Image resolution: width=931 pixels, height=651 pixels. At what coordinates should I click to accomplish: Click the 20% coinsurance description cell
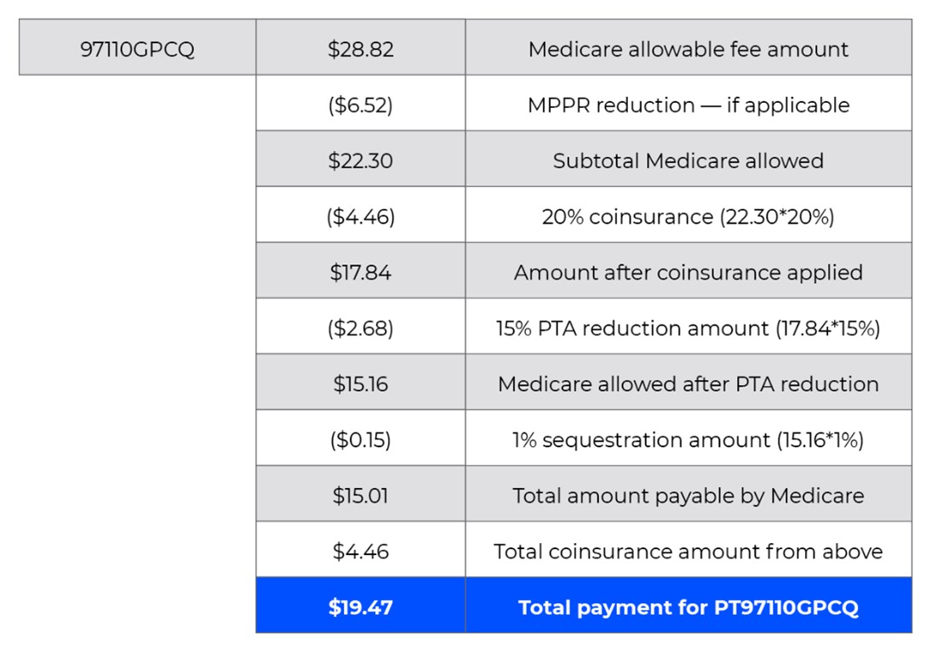pos(688,217)
